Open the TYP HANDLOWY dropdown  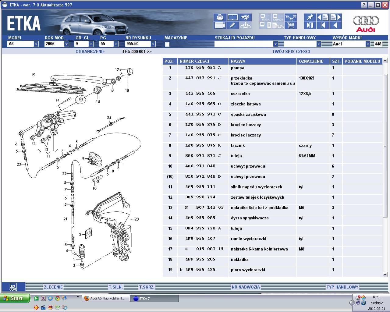tap(319, 44)
